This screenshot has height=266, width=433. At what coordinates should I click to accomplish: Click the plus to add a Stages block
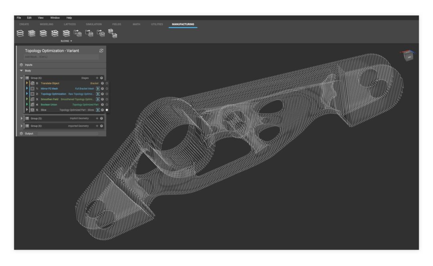tap(97, 77)
